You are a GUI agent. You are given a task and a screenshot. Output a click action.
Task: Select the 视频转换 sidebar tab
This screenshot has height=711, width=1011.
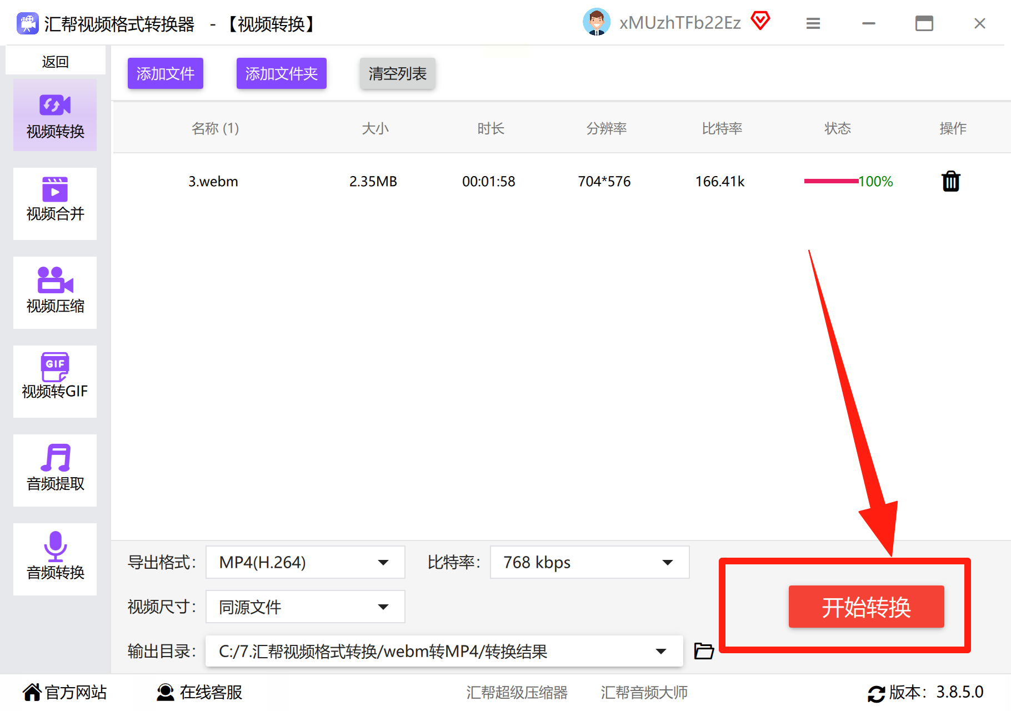click(55, 115)
